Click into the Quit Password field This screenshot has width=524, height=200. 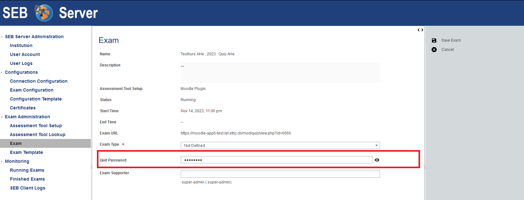tap(276, 160)
